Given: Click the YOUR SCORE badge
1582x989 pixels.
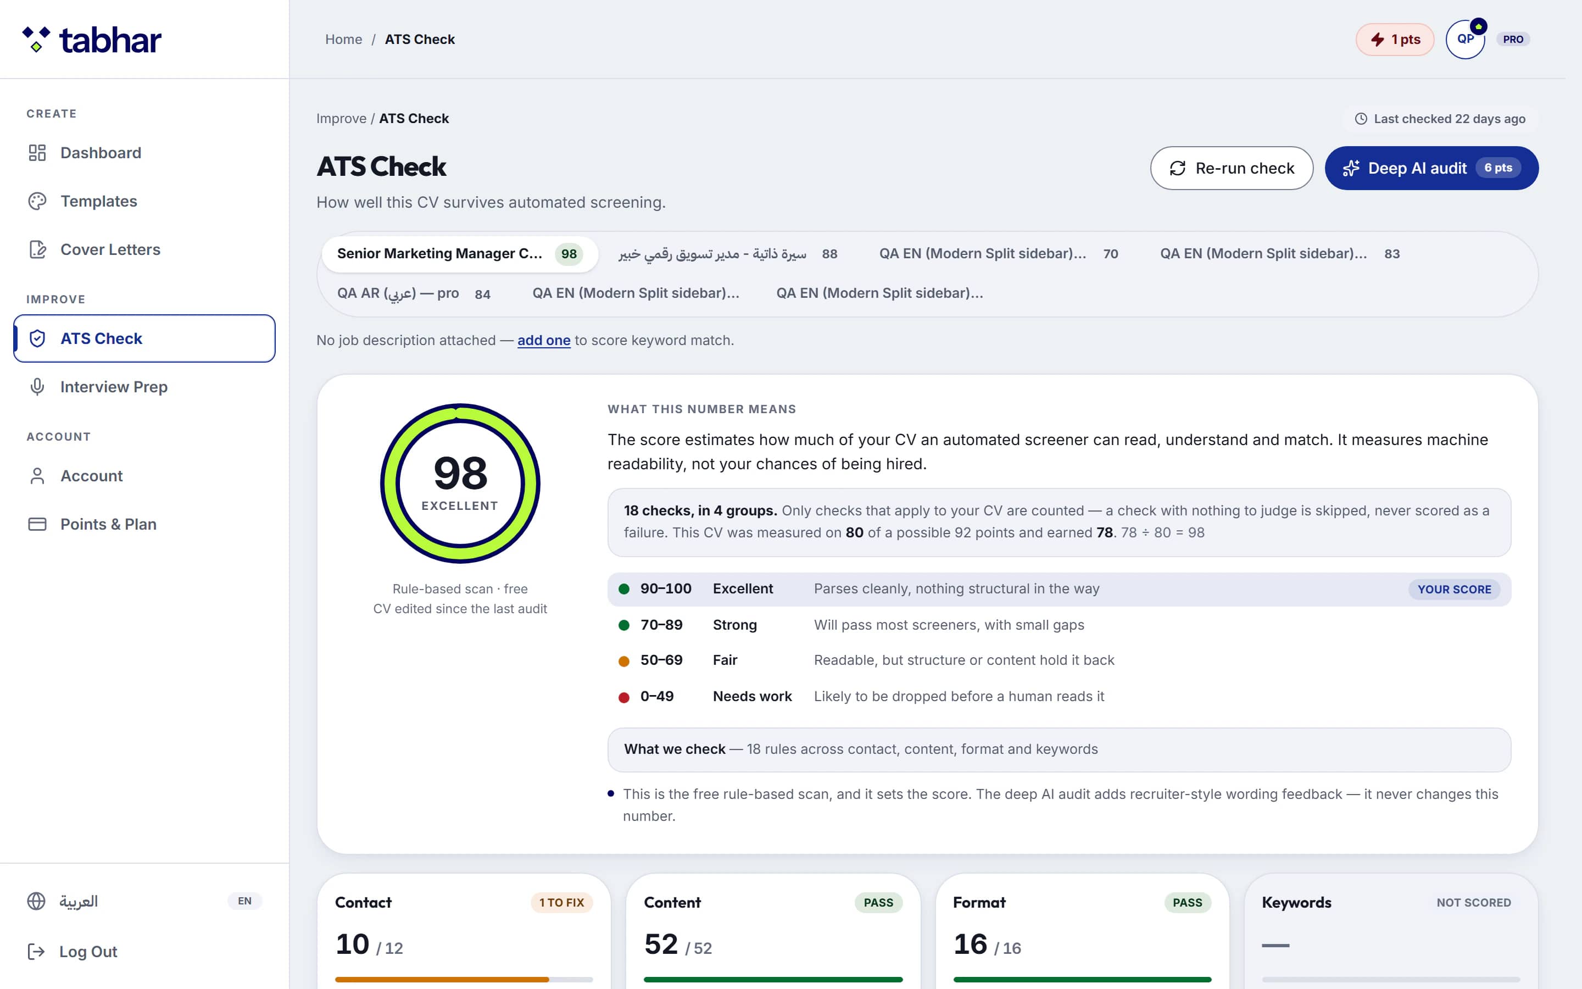Looking at the screenshot, I should pos(1454,590).
